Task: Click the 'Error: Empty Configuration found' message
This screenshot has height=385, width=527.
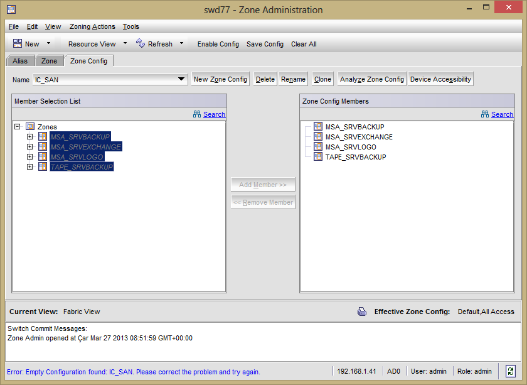Action: click(x=134, y=372)
